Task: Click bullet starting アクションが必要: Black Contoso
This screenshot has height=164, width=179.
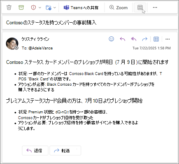Action: coord(86,87)
